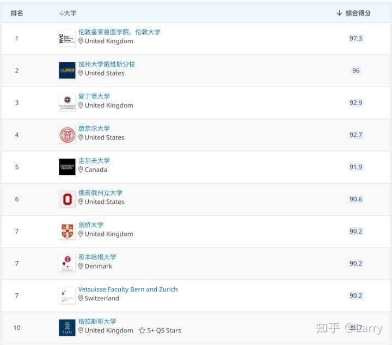The image size is (392, 345).
Task: Click the Cambridge University crest logo
Action: pos(67,231)
